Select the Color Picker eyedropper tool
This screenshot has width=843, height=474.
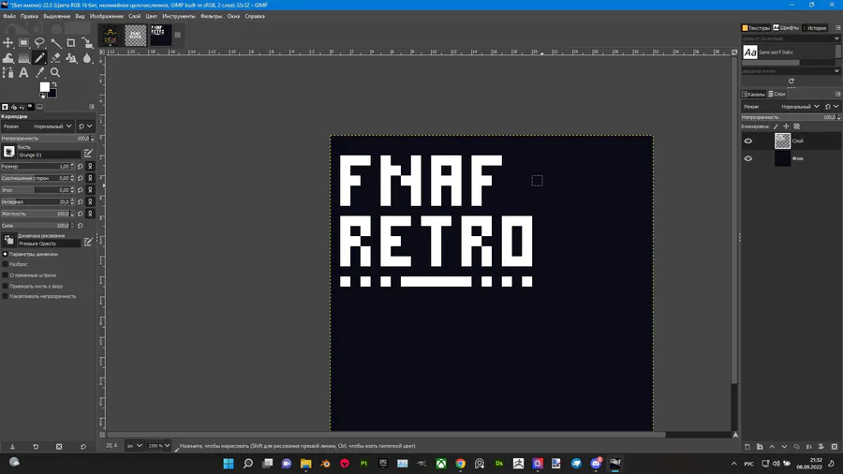click(39, 72)
